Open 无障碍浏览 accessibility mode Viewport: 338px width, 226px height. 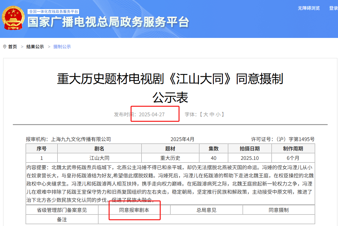tap(309, 8)
